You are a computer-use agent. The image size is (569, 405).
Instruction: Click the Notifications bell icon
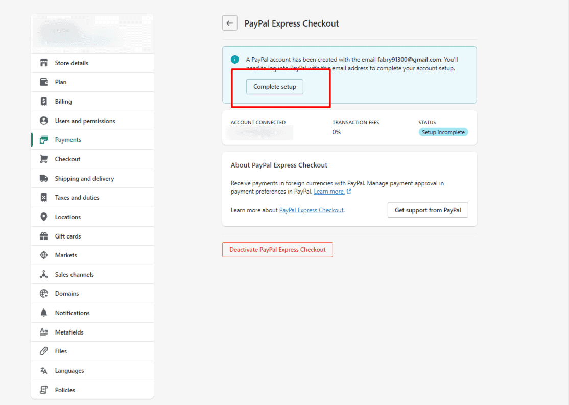(x=45, y=312)
